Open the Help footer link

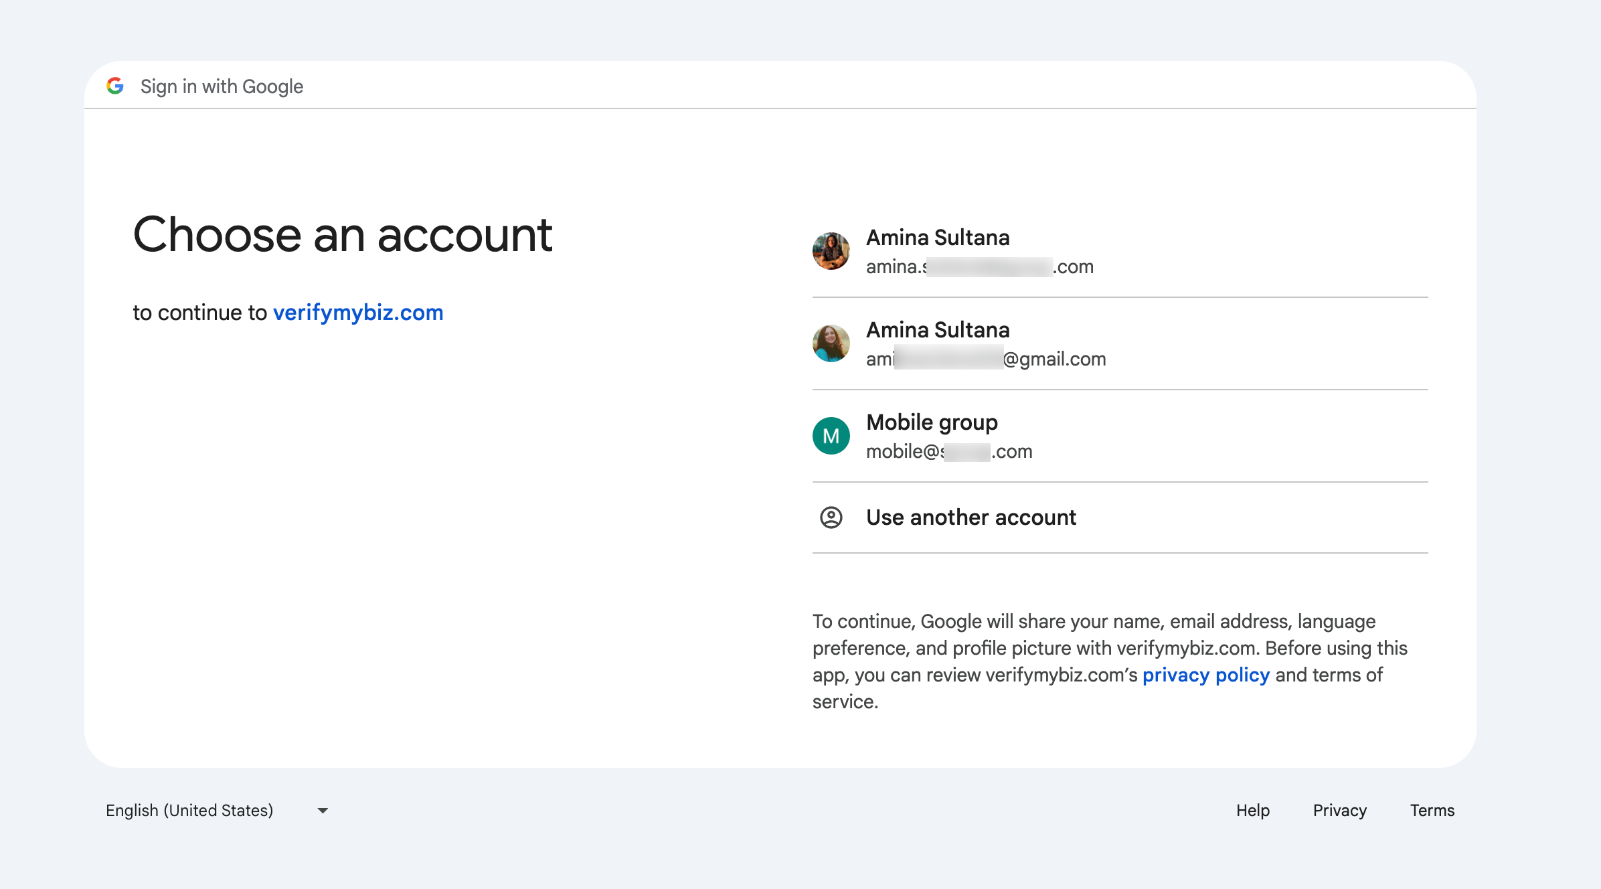1252,811
